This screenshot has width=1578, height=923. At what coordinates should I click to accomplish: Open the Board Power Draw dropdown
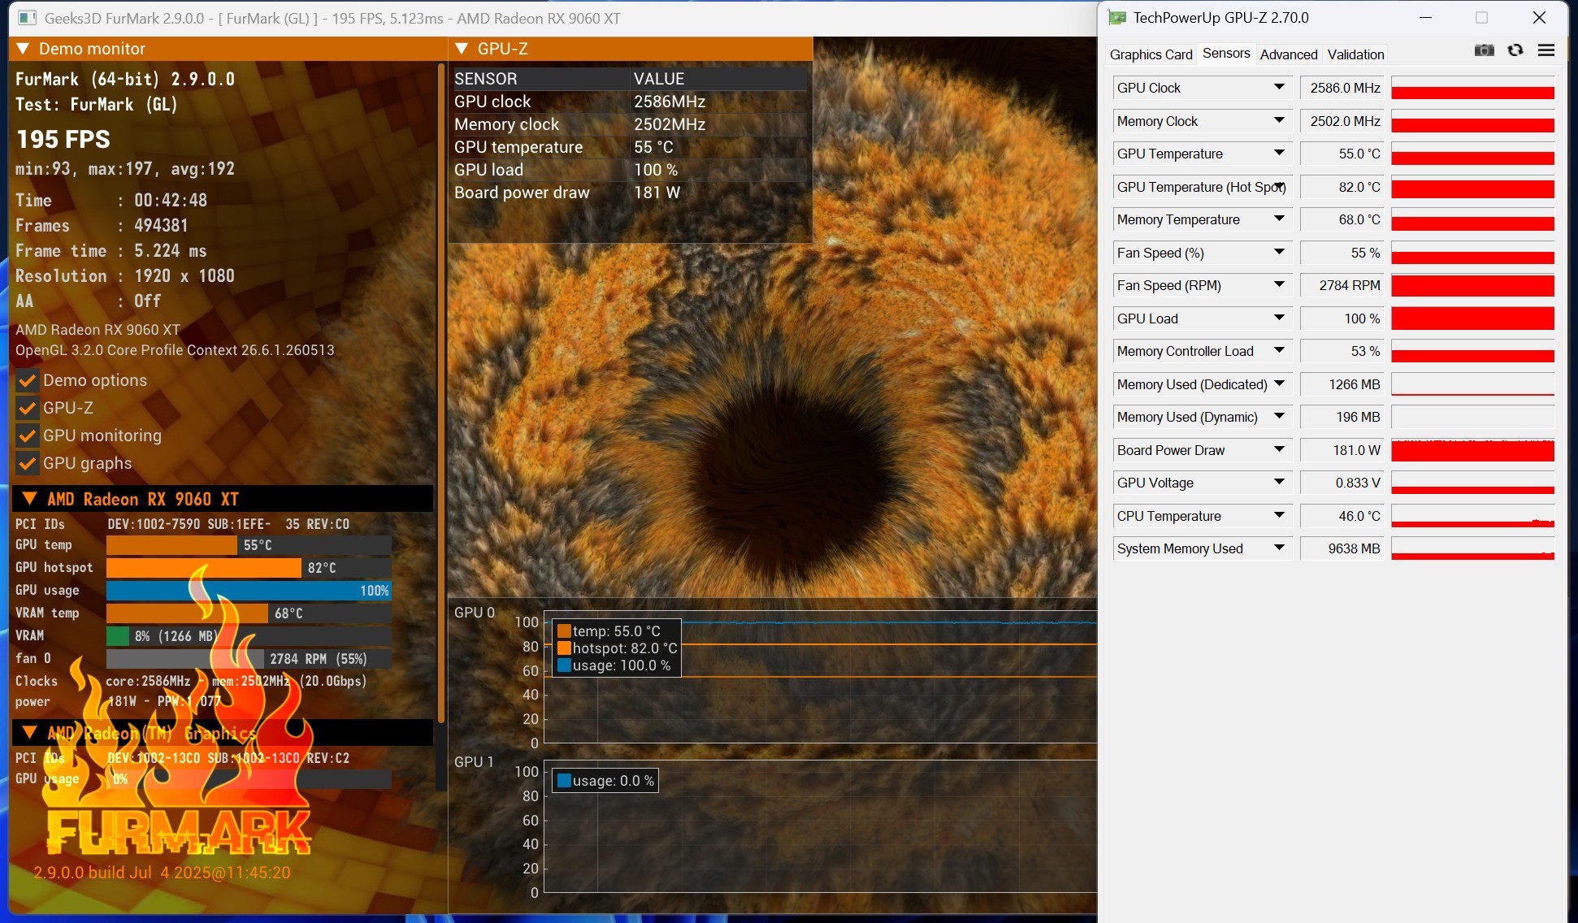[x=1279, y=450]
